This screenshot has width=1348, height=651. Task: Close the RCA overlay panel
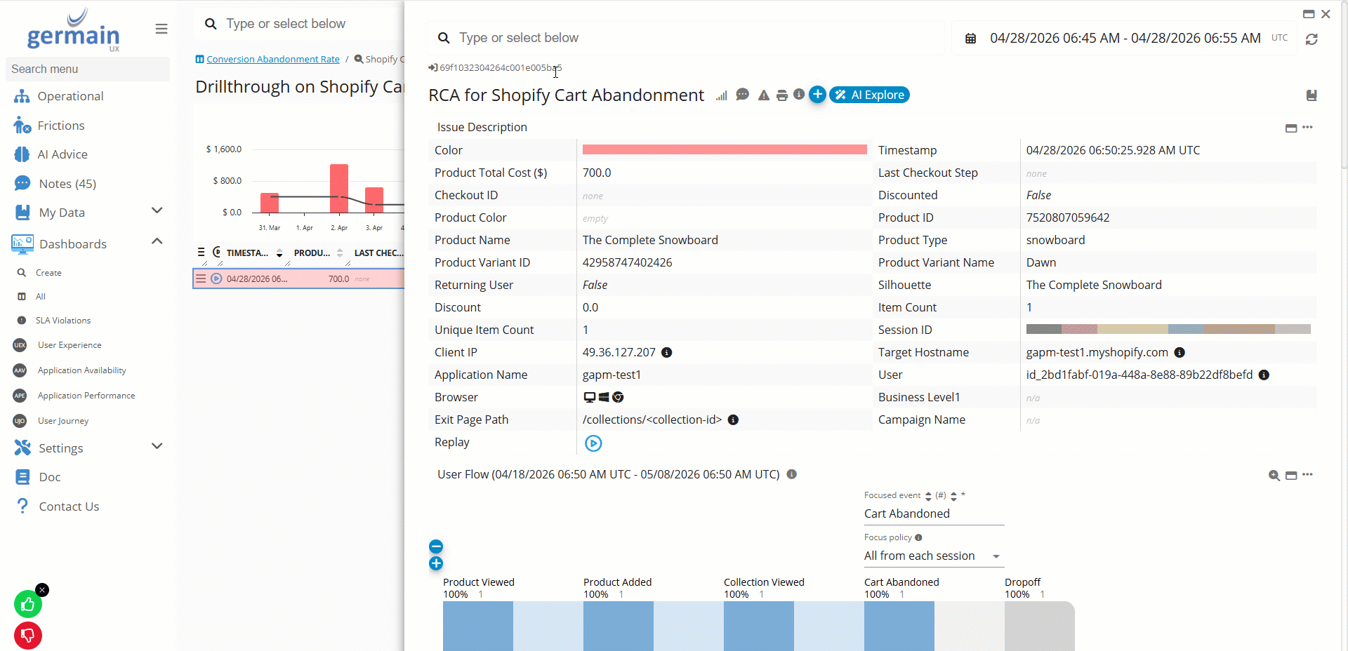pos(1326,14)
